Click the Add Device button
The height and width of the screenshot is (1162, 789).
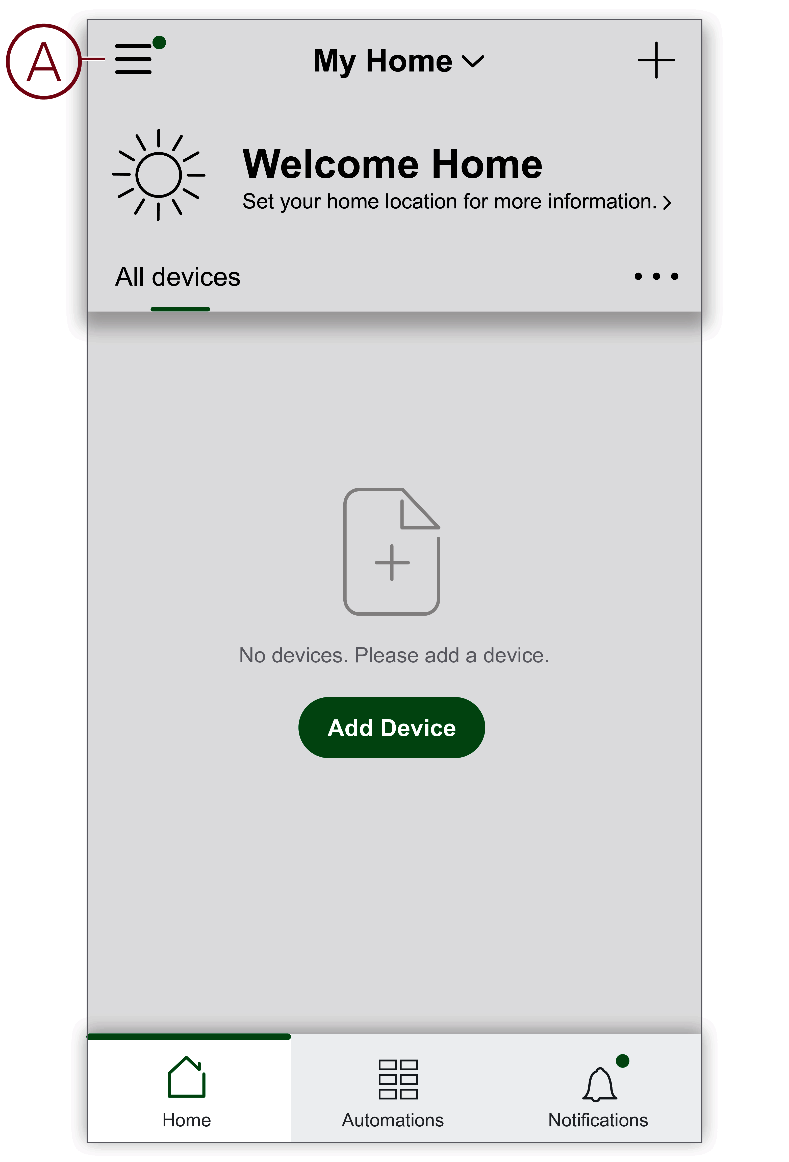pyautogui.click(x=391, y=727)
